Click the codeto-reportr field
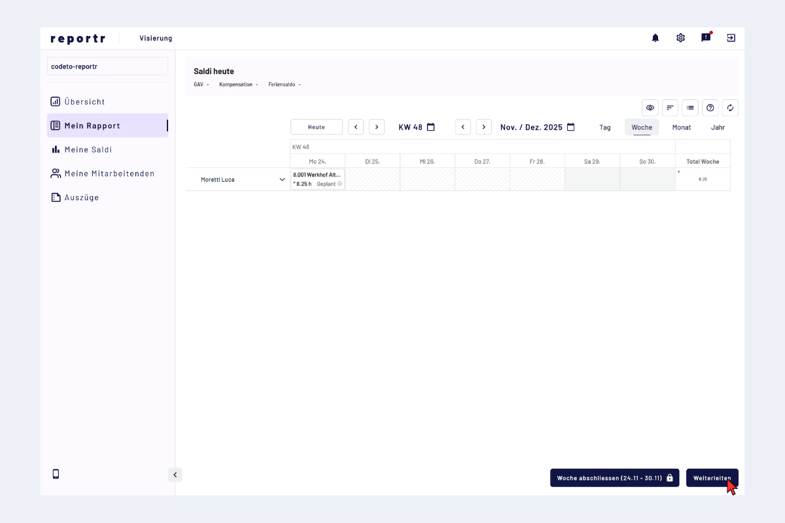 point(107,66)
